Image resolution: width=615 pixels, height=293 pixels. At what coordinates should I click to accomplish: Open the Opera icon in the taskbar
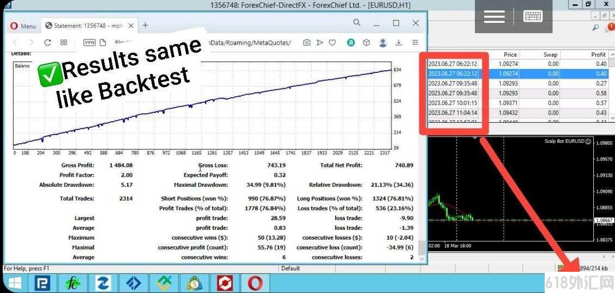tap(255, 283)
